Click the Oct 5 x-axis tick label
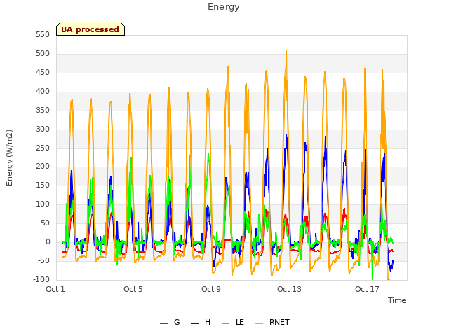Screen dimensions: 449x336 [133, 289]
